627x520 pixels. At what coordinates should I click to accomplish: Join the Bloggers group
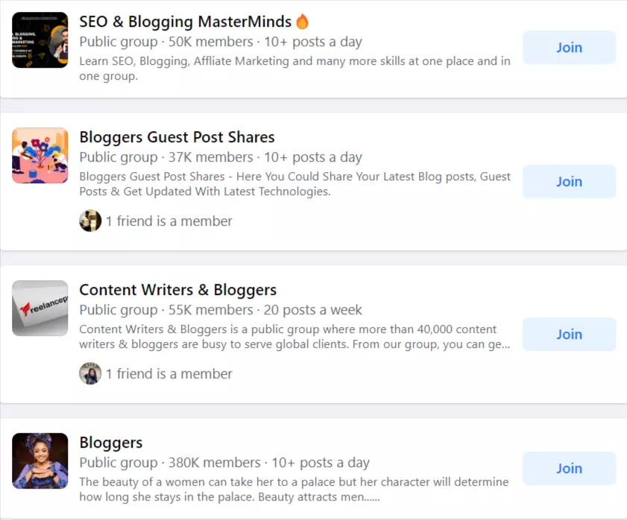569,468
